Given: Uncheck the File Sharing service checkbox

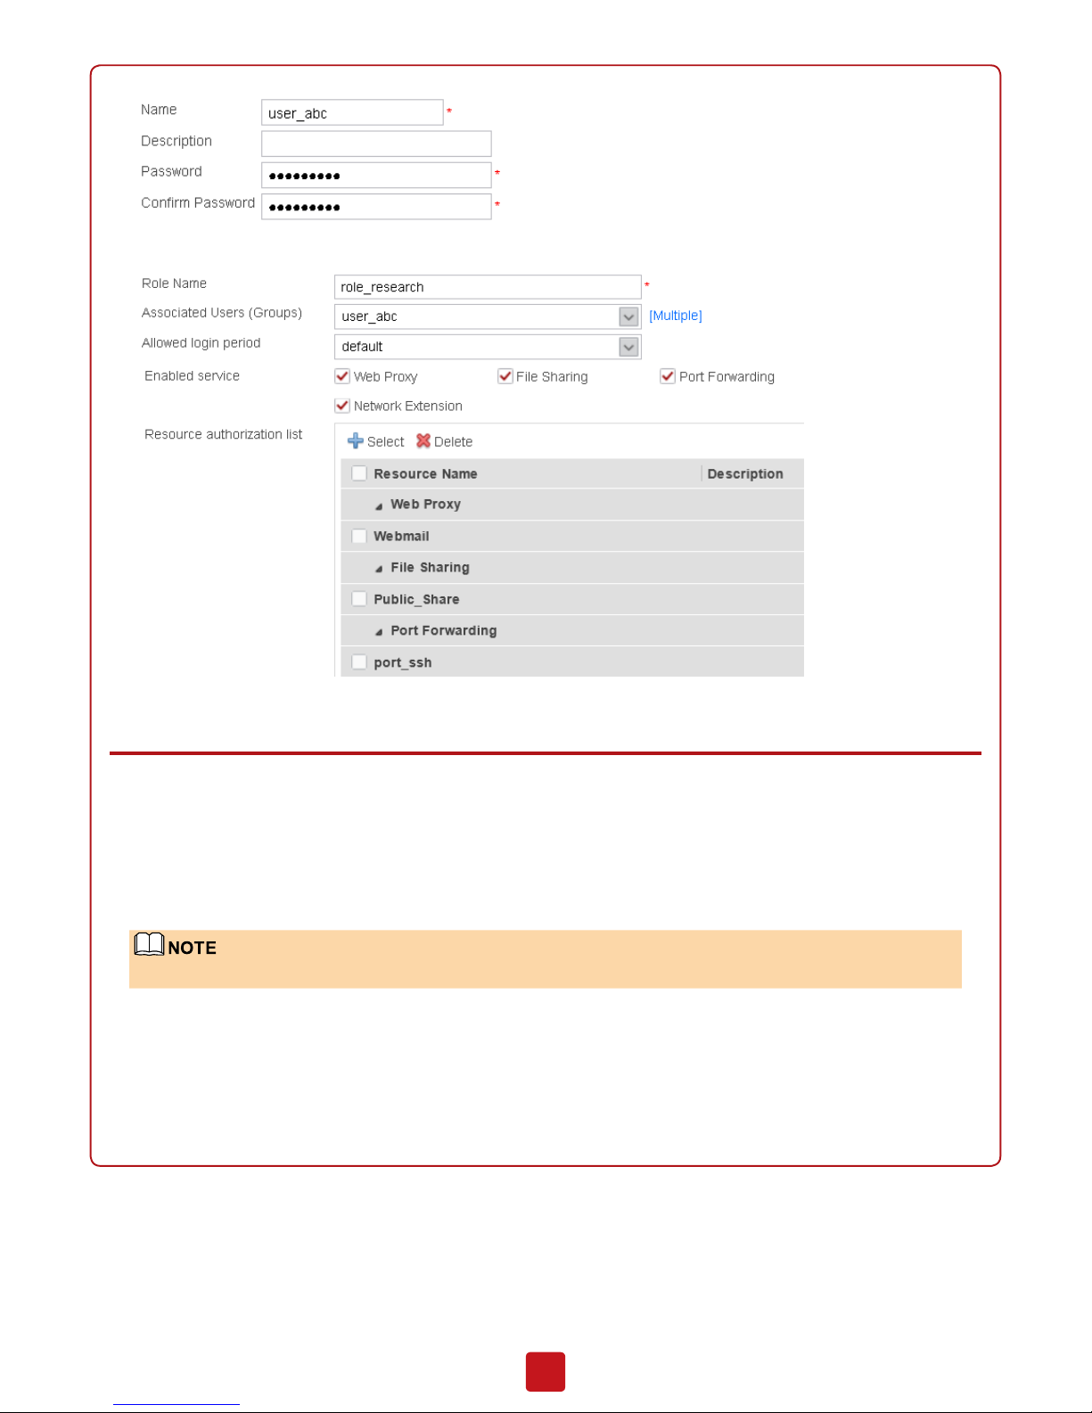Looking at the screenshot, I should [x=505, y=376].
